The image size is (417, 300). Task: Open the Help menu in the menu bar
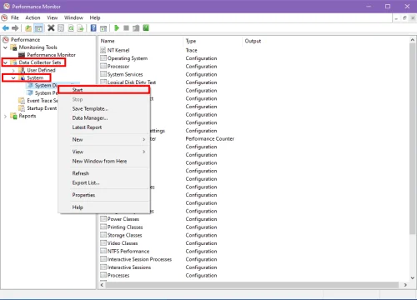pyautogui.click(x=95, y=17)
